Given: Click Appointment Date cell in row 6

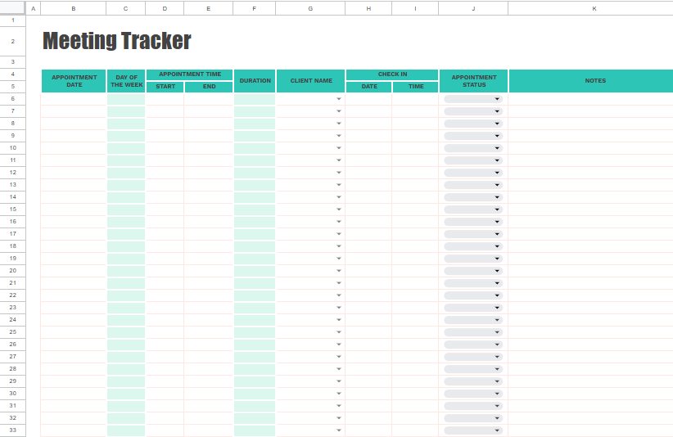Looking at the screenshot, I should (74, 99).
